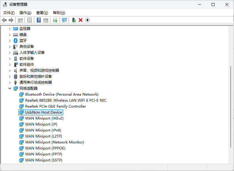This screenshot has height=171, width=234.
Task: Click the vertical scrollbar thumb of device tree
Action: click(231, 107)
